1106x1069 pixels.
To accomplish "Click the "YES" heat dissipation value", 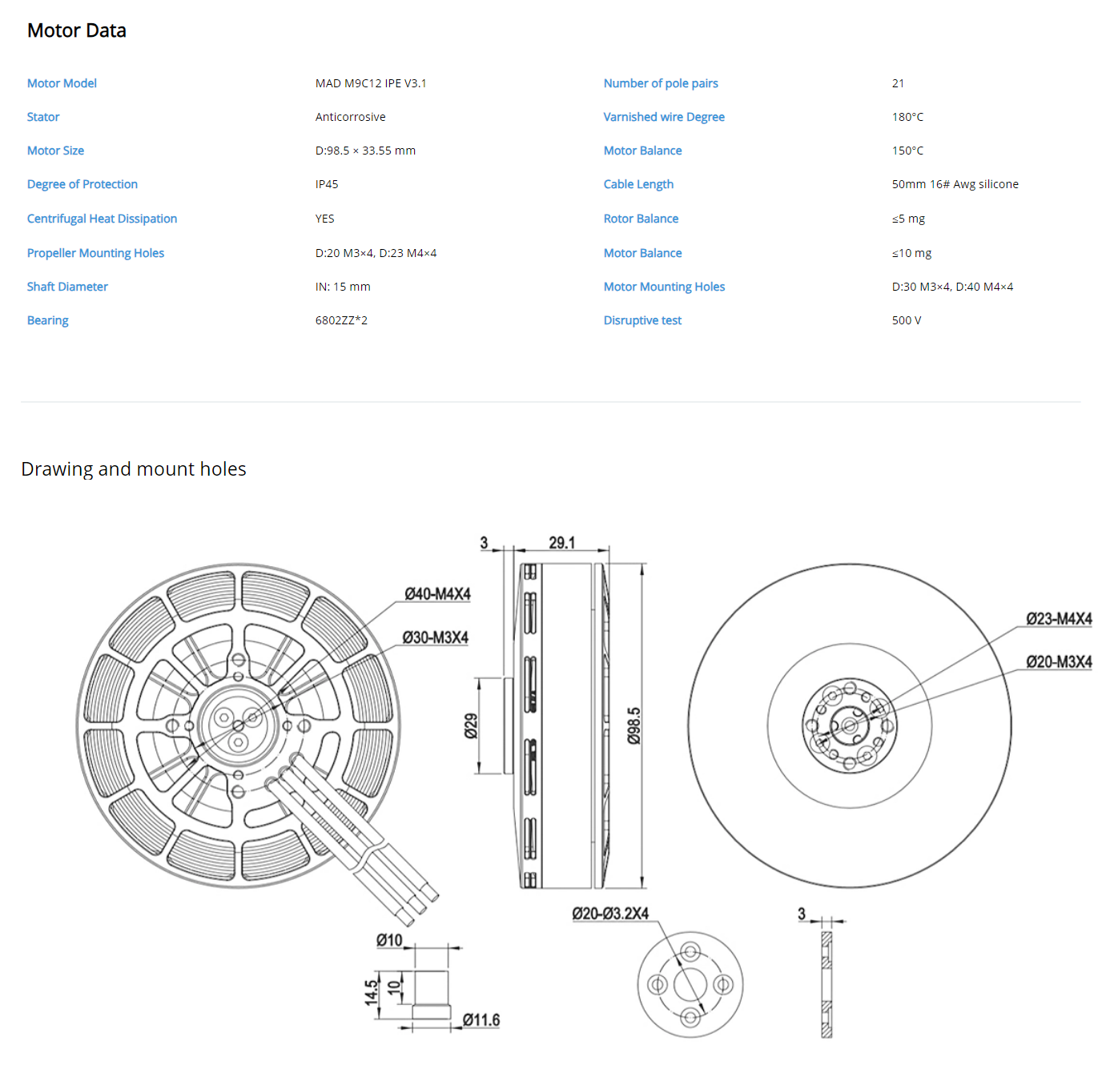I will (325, 219).
